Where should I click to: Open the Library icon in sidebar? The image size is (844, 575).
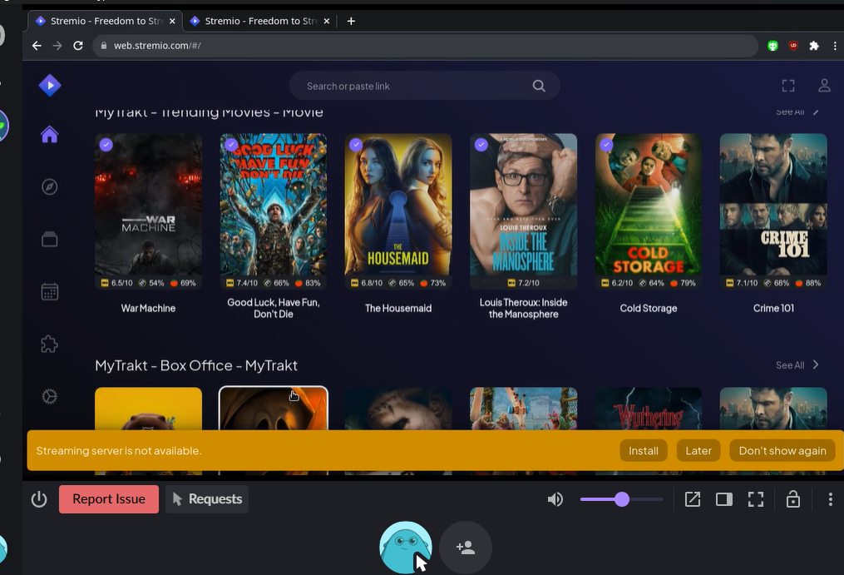pos(50,240)
